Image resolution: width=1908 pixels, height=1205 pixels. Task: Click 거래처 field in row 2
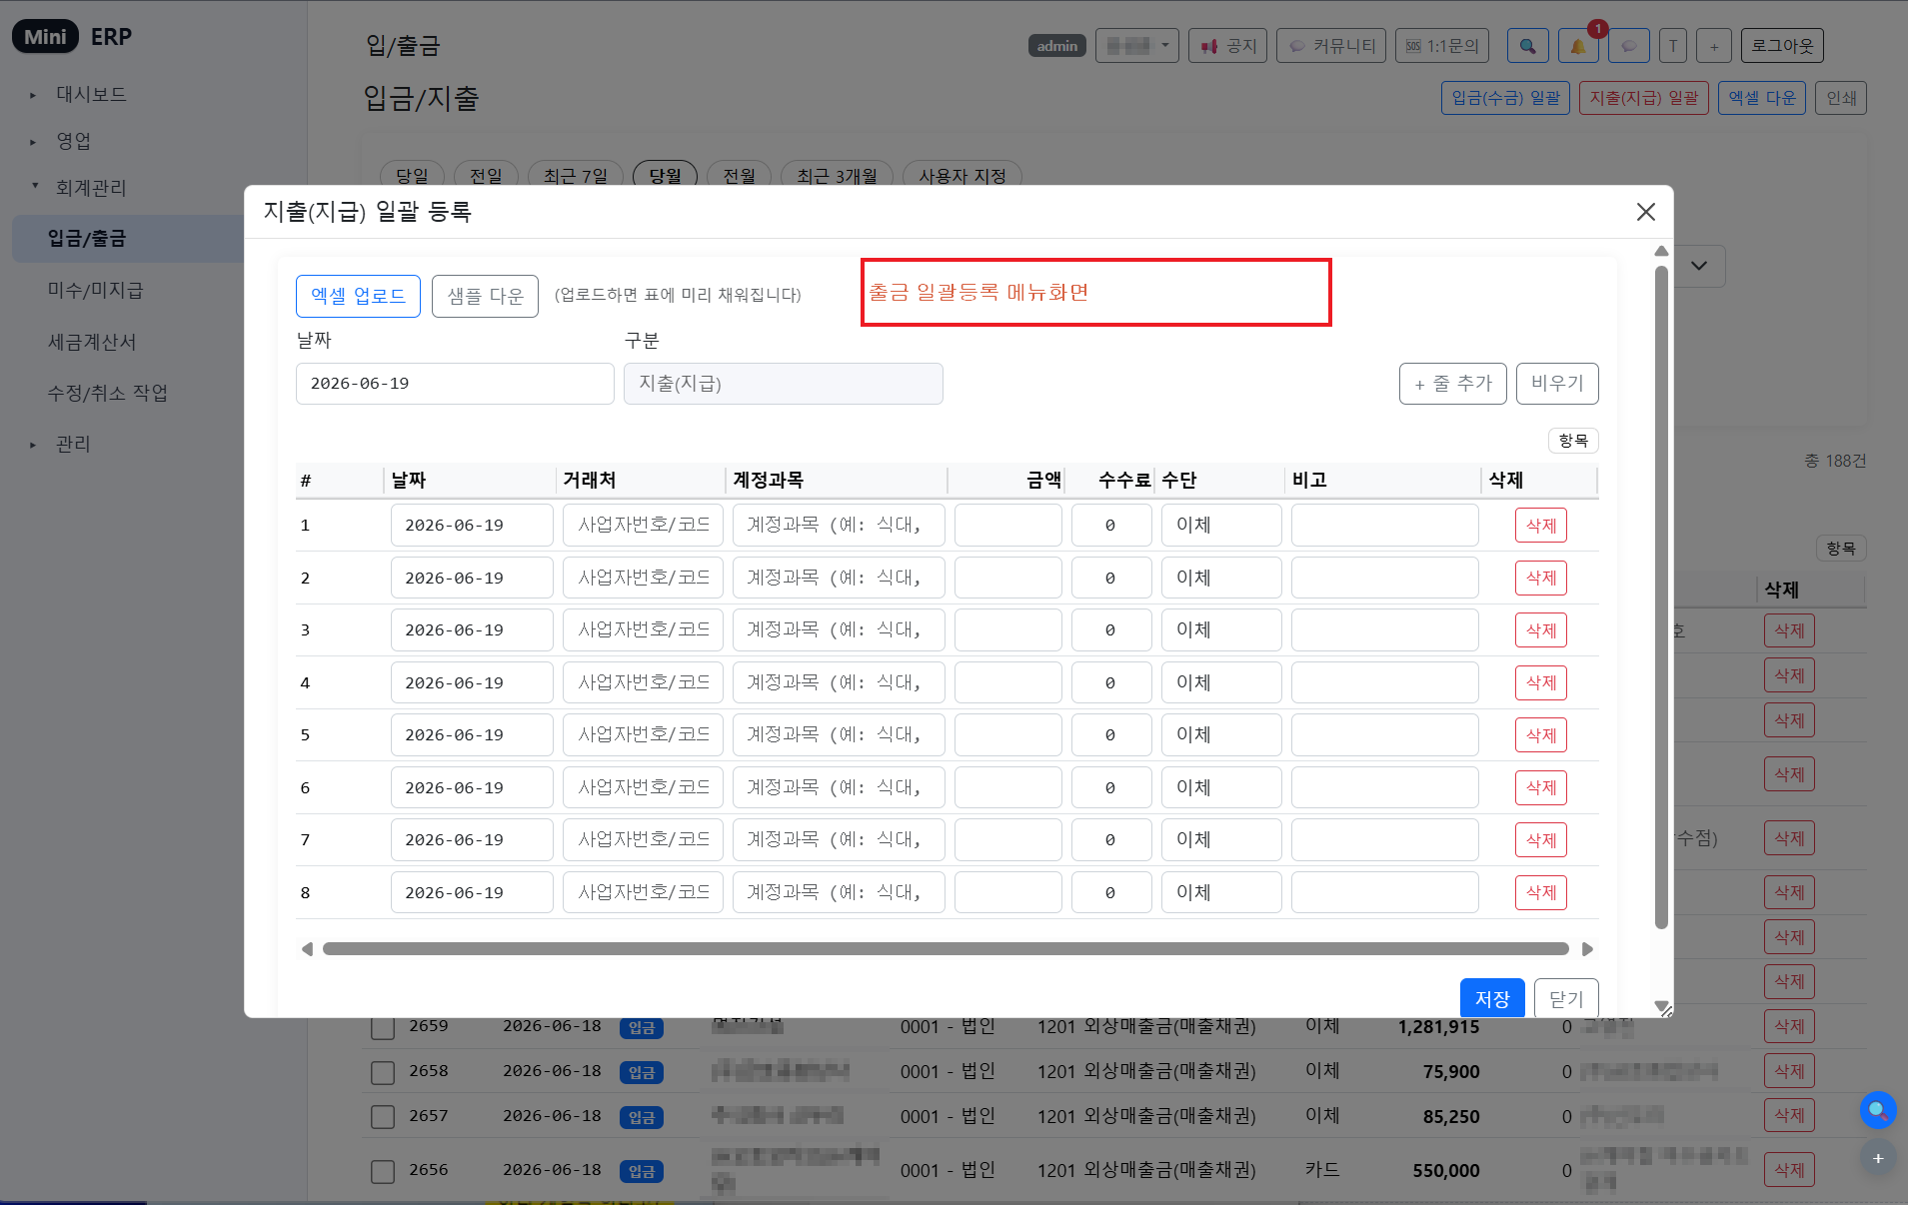(644, 579)
